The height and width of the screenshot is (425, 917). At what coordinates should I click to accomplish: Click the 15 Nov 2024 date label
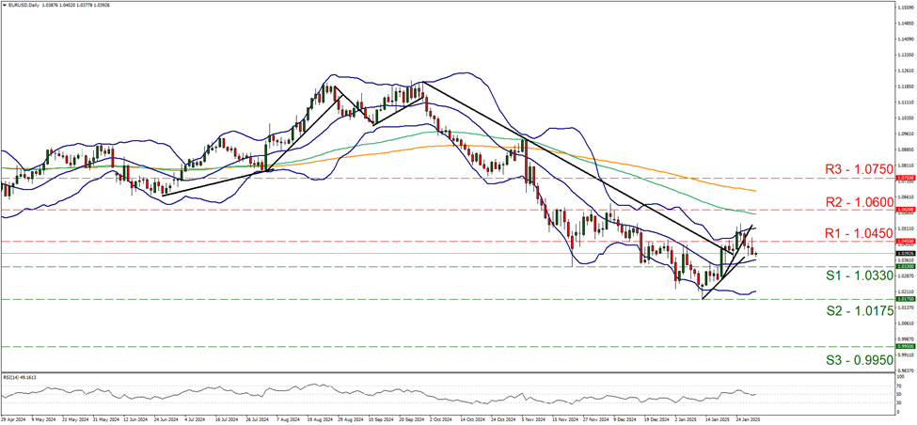[x=564, y=419]
